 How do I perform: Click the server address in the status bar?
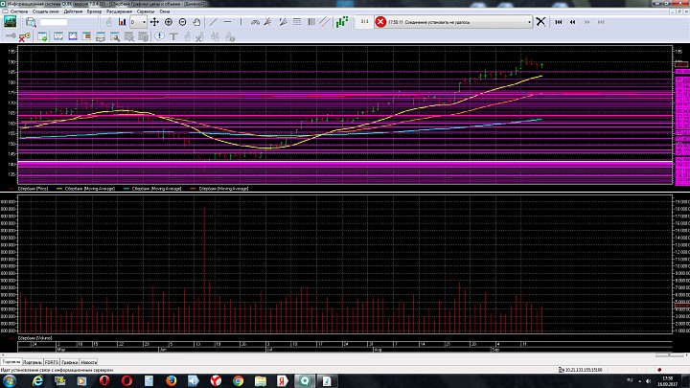[584, 370]
